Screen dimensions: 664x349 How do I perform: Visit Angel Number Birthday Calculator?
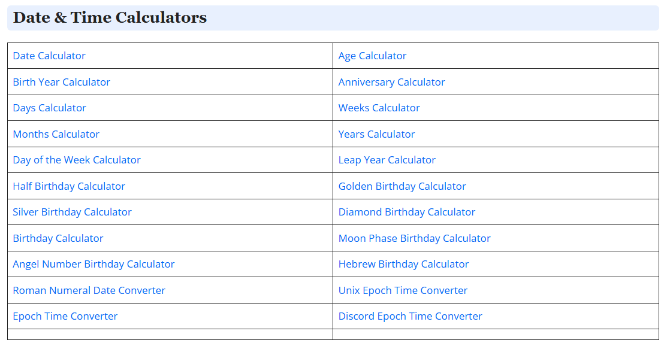[93, 264]
